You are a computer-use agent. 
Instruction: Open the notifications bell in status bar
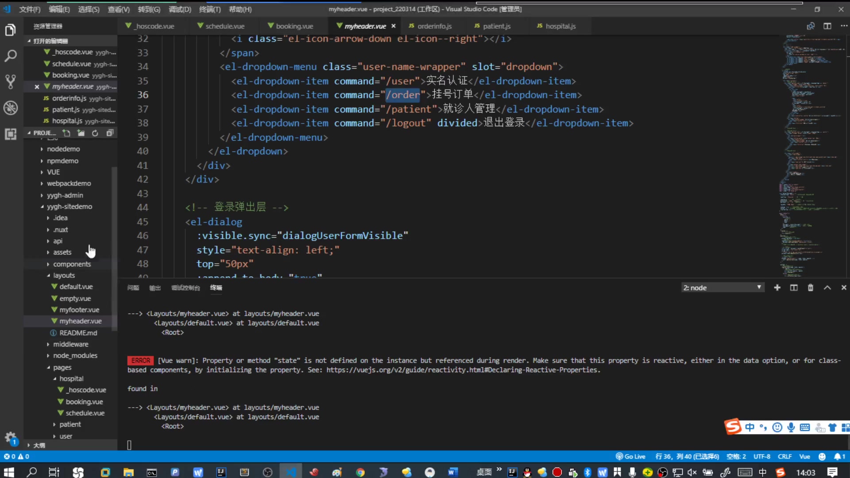(x=839, y=456)
